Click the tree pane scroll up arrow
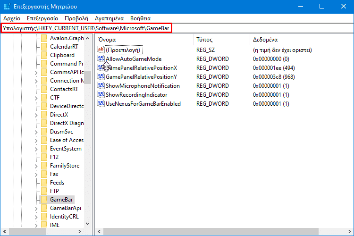 tap(88, 38)
